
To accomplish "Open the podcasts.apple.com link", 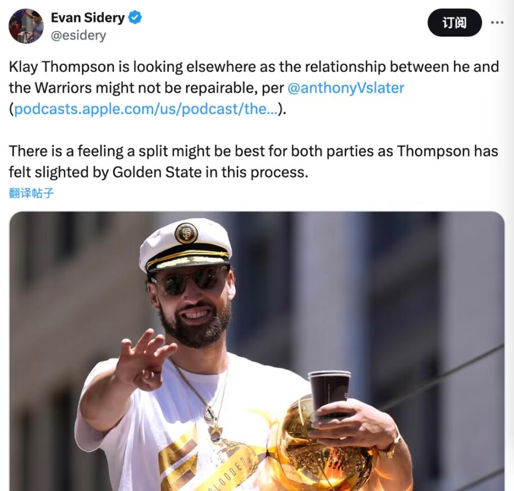I will point(145,109).
